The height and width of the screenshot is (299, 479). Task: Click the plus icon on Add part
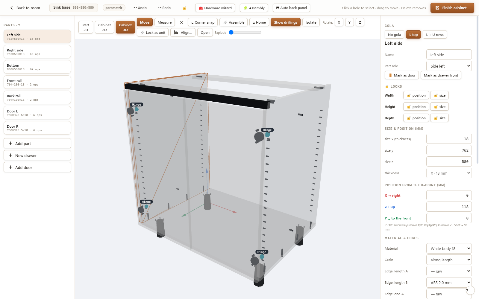10,143
